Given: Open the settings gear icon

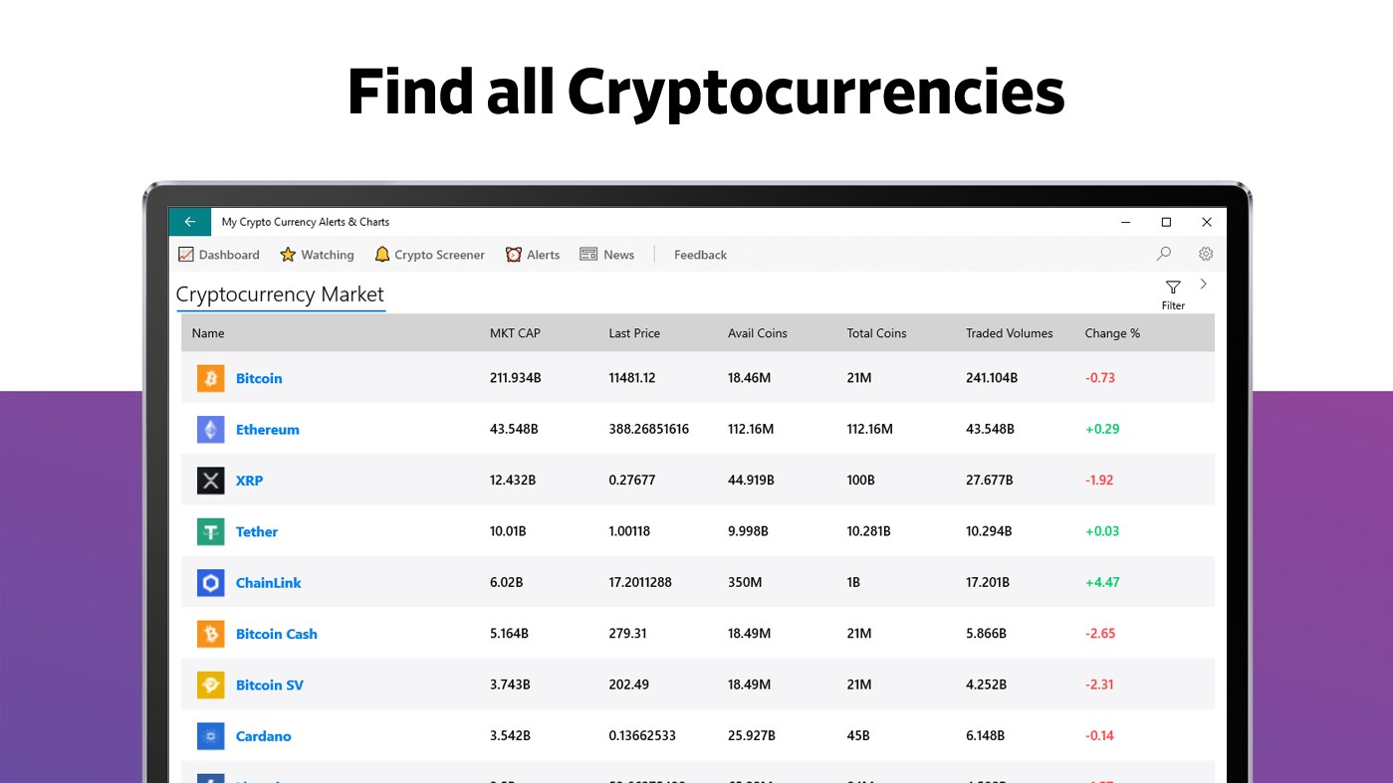Looking at the screenshot, I should pyautogui.click(x=1206, y=254).
